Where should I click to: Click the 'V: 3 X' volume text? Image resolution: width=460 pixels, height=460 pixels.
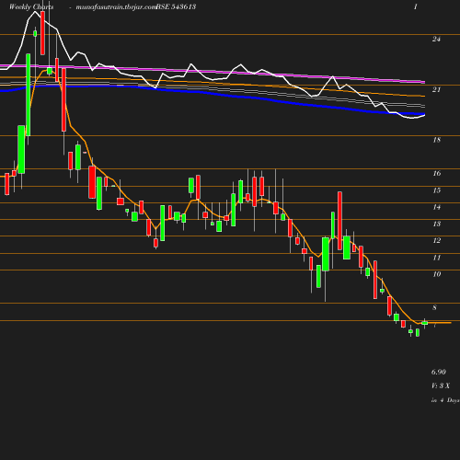(x=441, y=385)
